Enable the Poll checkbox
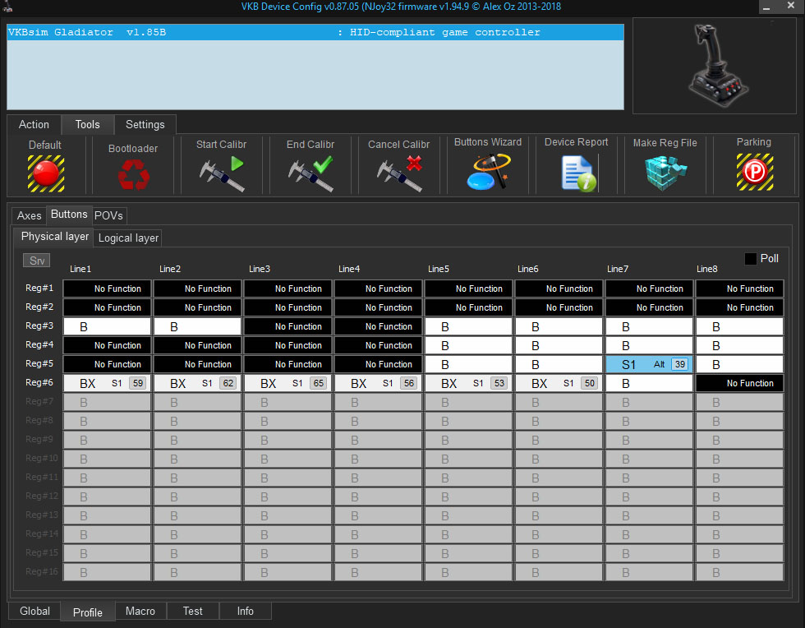The width and height of the screenshot is (805, 628). [751, 259]
